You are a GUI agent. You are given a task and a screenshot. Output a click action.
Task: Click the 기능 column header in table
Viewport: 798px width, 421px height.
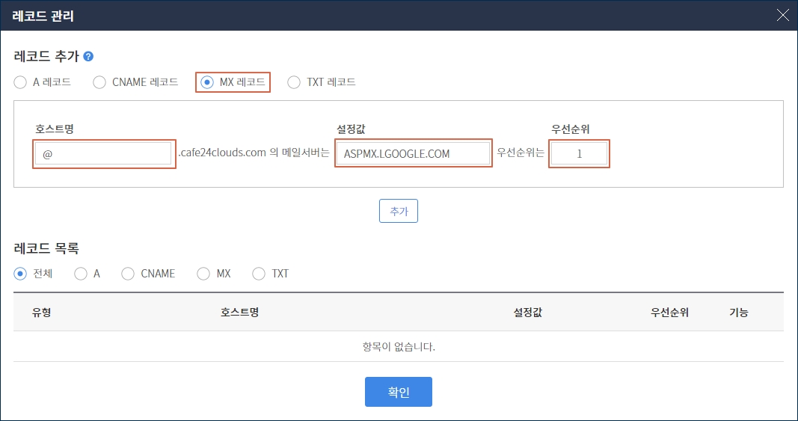click(x=738, y=312)
